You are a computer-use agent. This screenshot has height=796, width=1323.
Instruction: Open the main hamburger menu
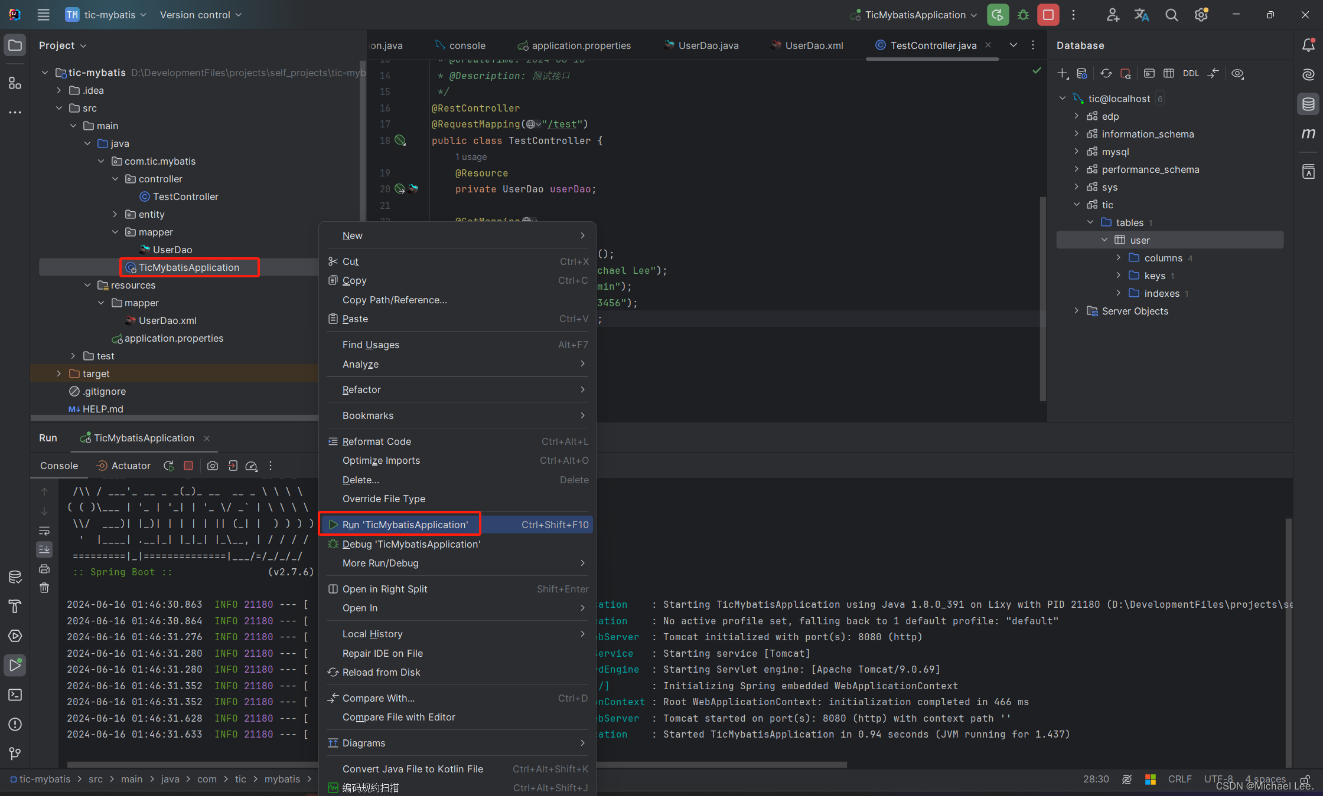pos(43,15)
